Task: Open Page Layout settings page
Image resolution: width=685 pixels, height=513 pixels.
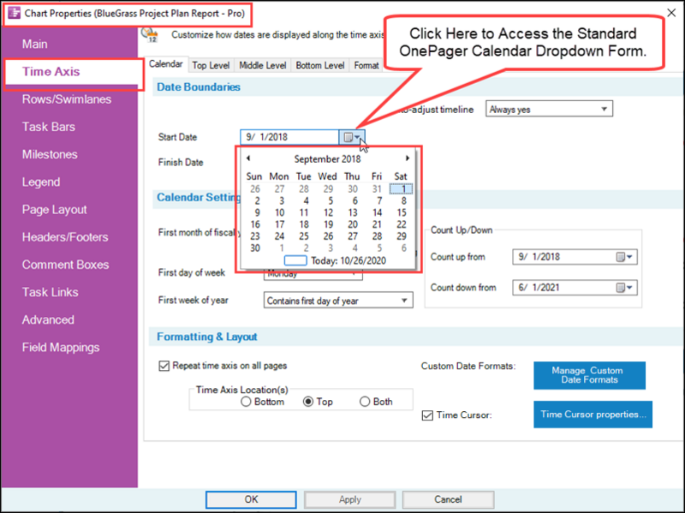Action: [55, 210]
